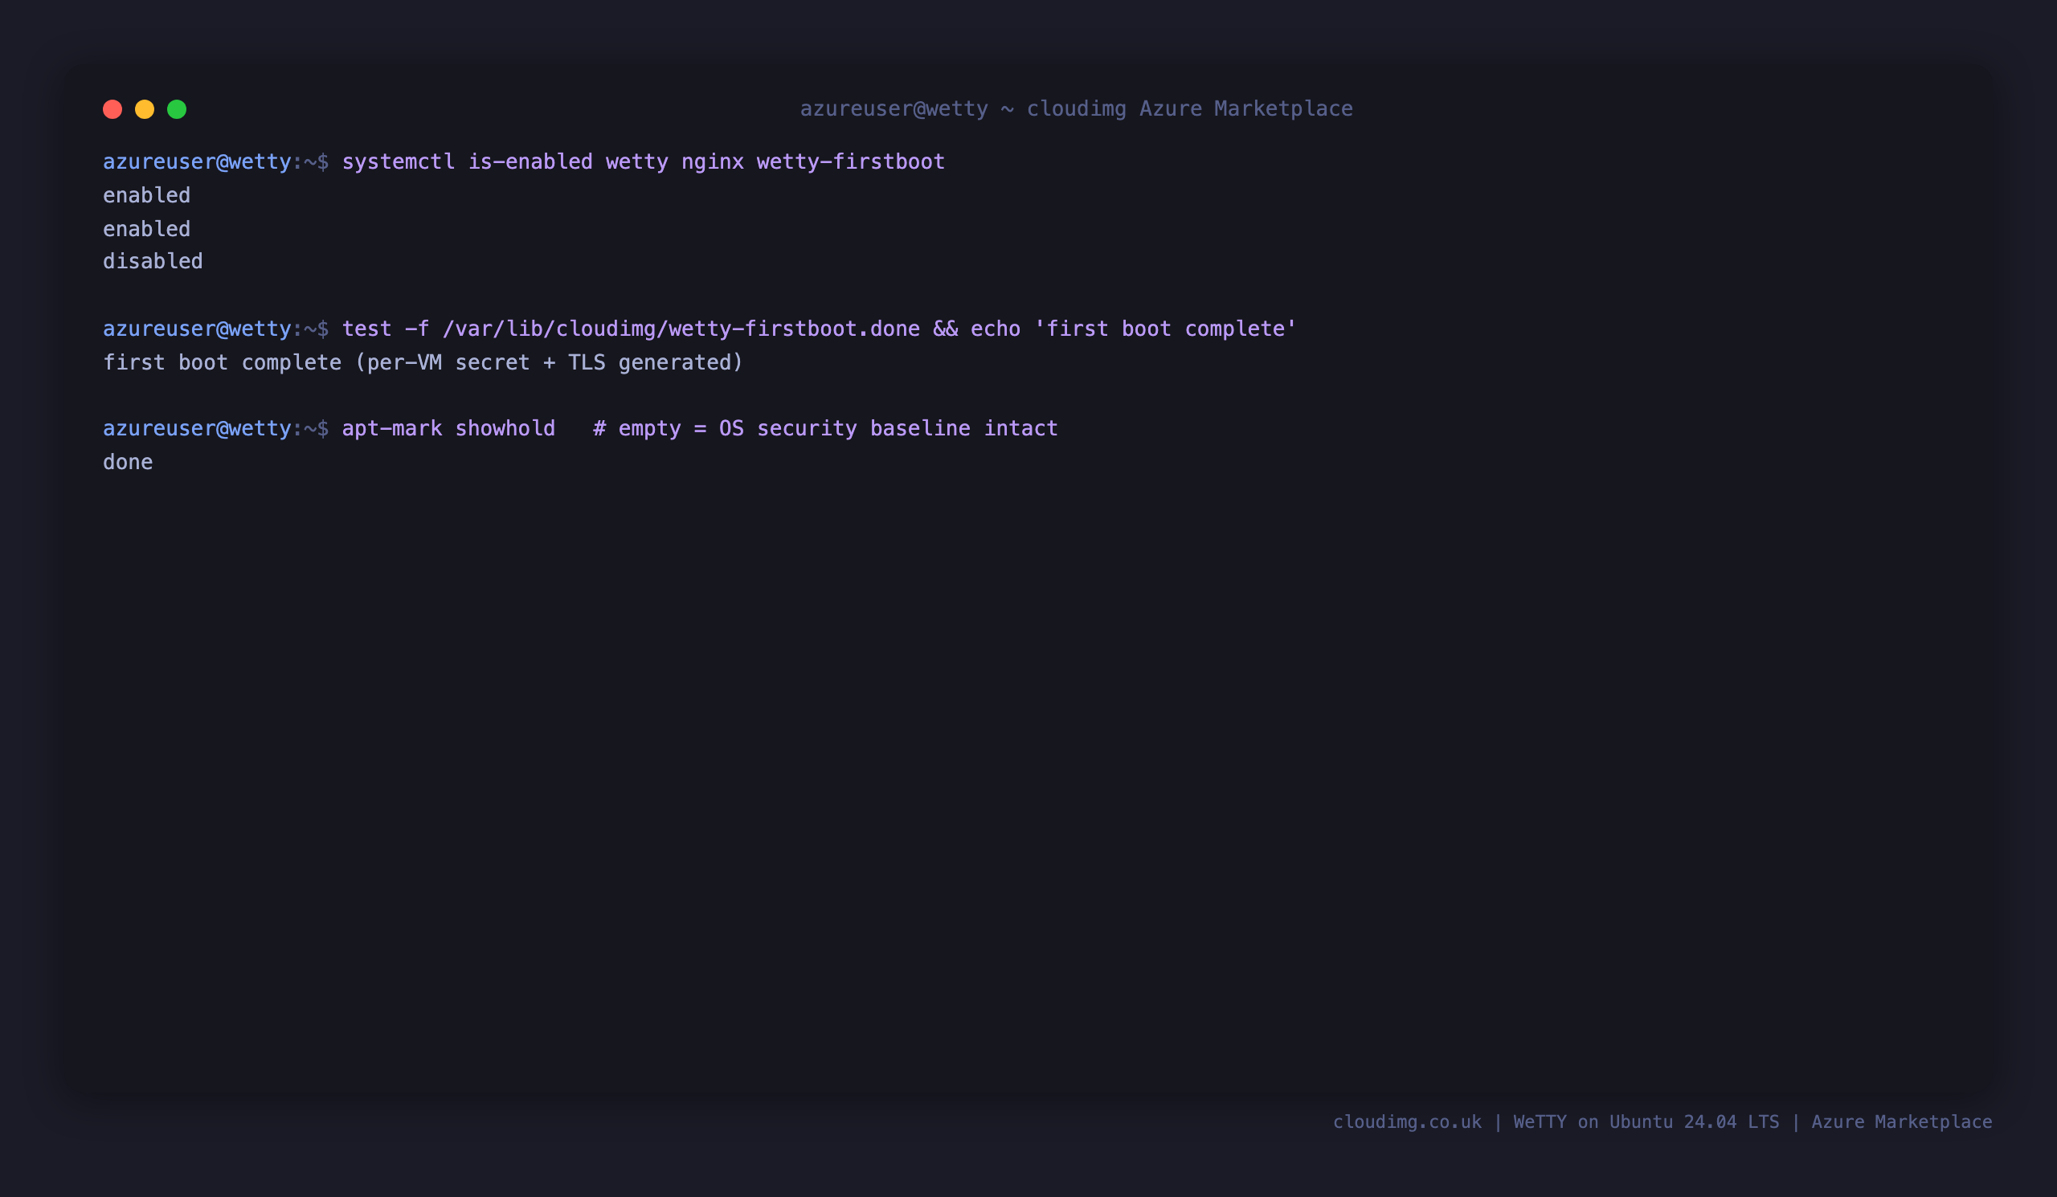Click the 'apt-mark showhold' command text
This screenshot has width=2057, height=1197.
click(448, 428)
